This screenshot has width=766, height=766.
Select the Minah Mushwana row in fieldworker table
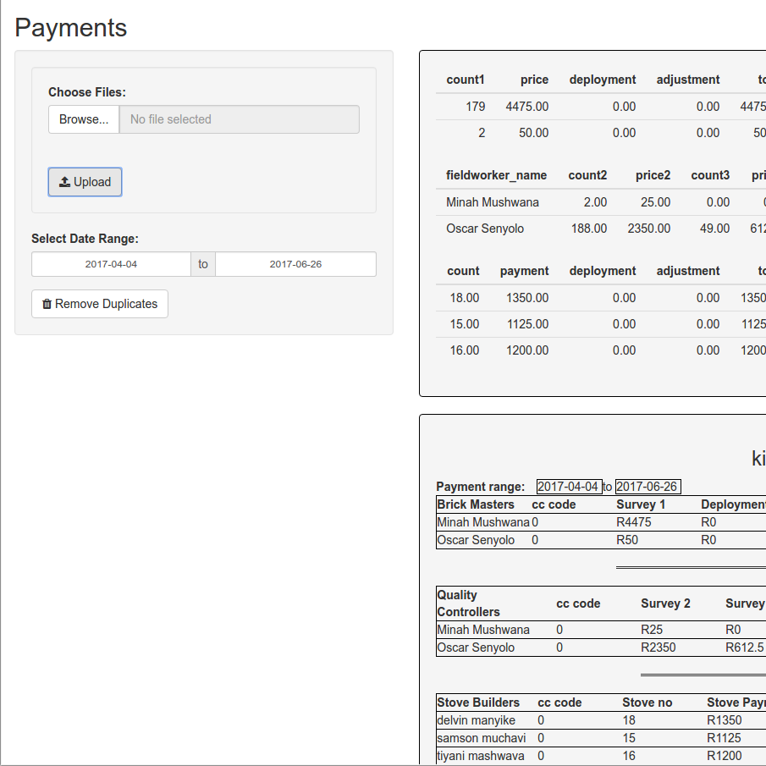tap(492, 202)
